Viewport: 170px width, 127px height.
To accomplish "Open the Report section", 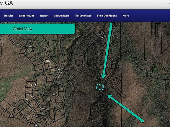I will [x=44, y=16].
